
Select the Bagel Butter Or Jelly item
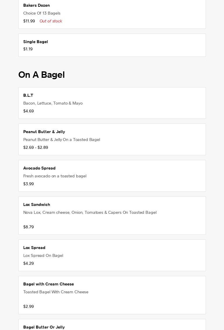point(44,327)
